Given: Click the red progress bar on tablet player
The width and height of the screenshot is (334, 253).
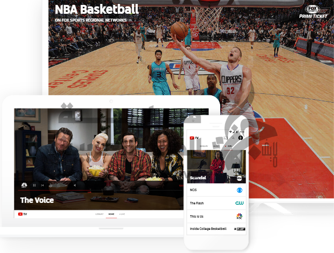Looking at the screenshot, I should click(54, 190).
